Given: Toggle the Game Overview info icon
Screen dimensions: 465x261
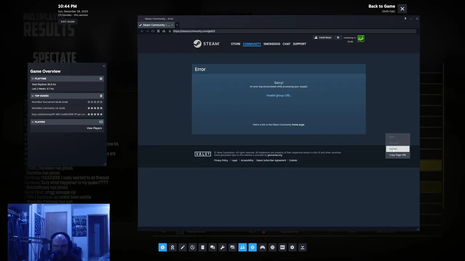Looking at the screenshot, I should click(162, 247).
